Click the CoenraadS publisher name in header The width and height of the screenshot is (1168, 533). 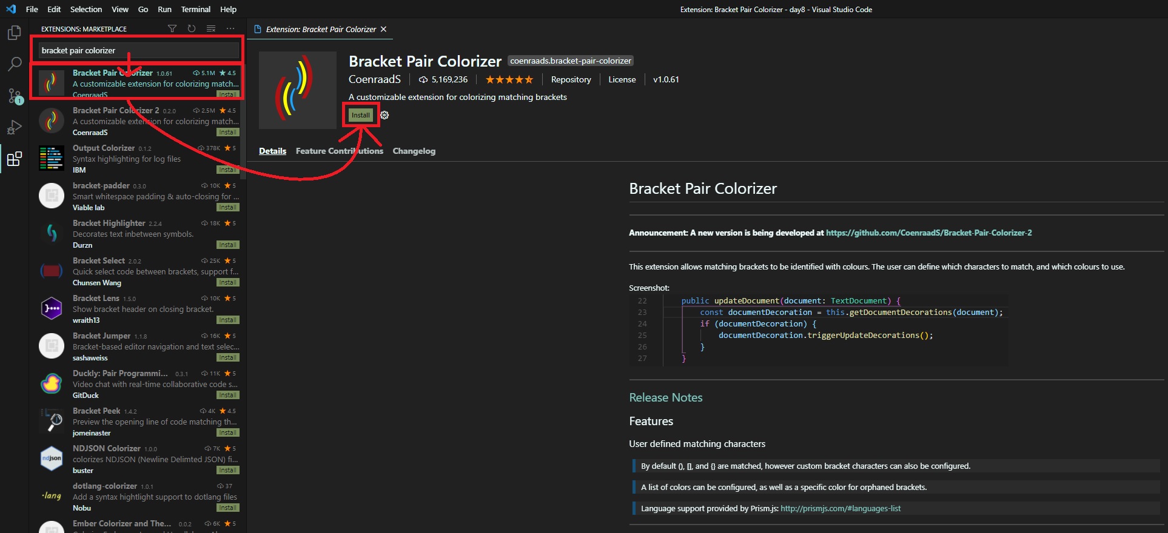coord(375,79)
